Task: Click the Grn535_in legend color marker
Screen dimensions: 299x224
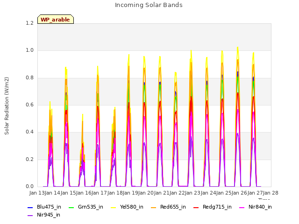Action: 71,207
